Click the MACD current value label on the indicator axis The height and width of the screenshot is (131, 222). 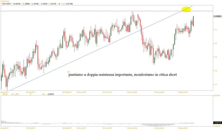point(217,123)
